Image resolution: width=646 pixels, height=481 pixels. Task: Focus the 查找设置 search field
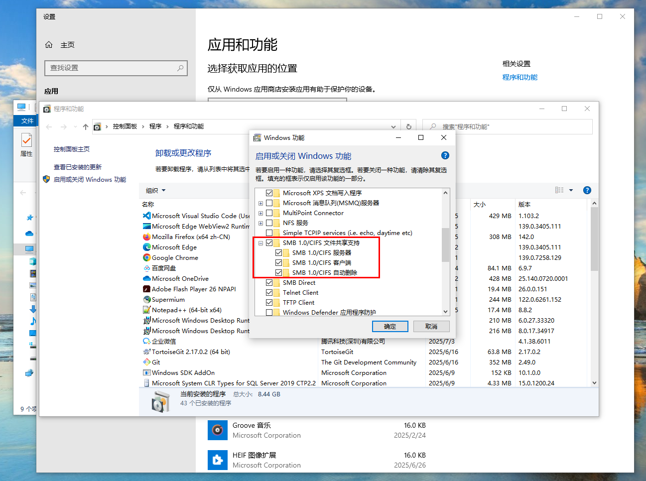(116, 68)
